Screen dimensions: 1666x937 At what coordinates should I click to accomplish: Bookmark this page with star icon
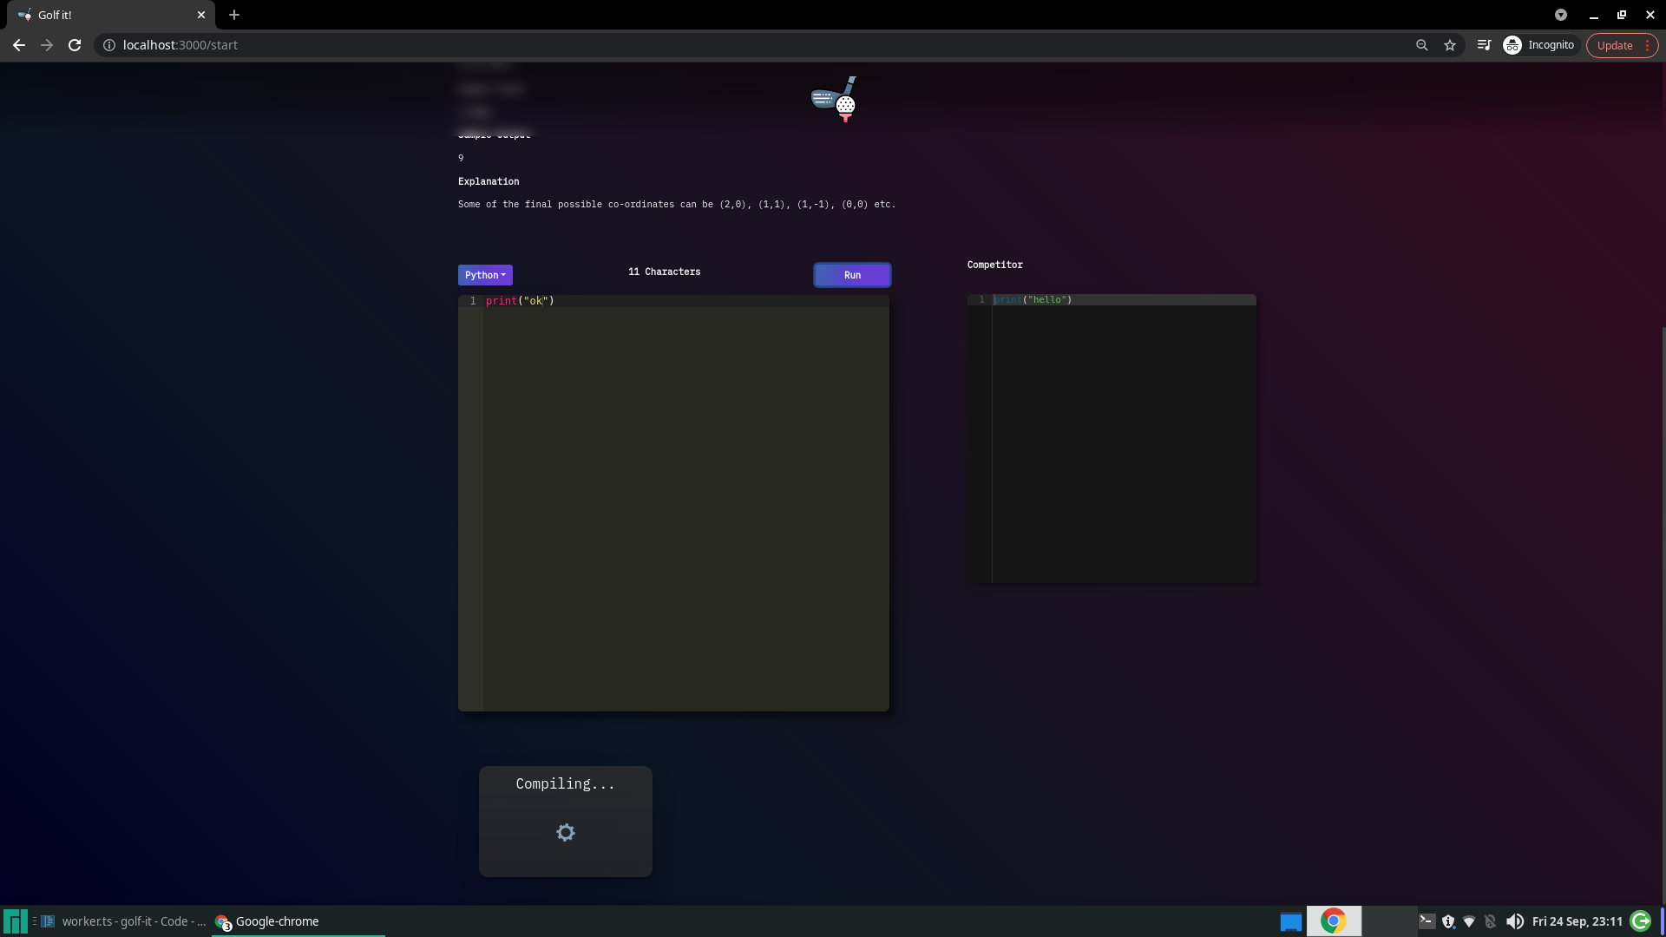pyautogui.click(x=1450, y=45)
